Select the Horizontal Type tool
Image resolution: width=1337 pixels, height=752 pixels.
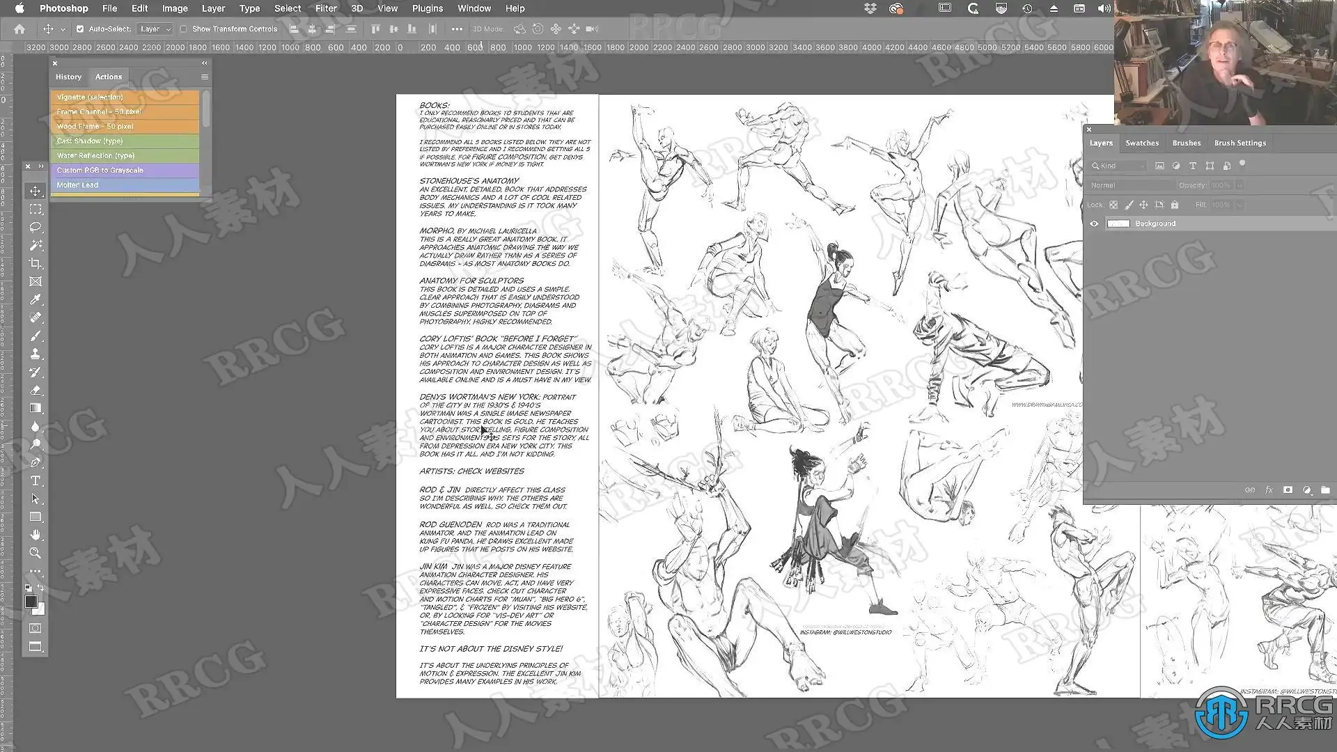36,480
